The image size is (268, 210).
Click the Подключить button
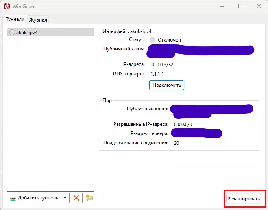click(167, 85)
